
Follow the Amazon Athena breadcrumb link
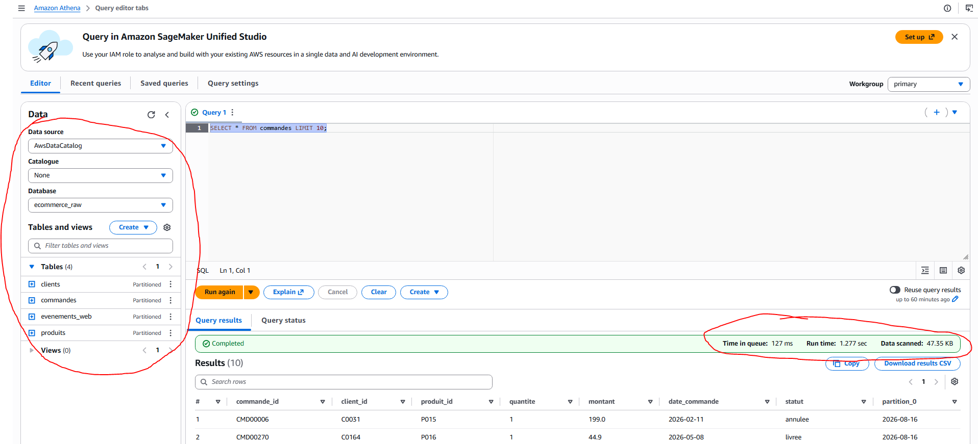[57, 8]
